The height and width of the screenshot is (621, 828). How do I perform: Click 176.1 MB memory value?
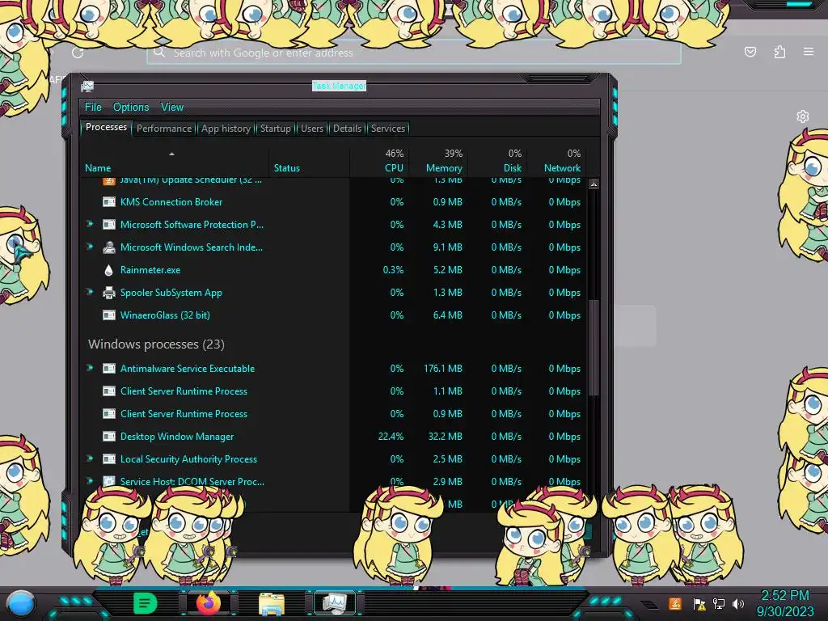point(442,369)
